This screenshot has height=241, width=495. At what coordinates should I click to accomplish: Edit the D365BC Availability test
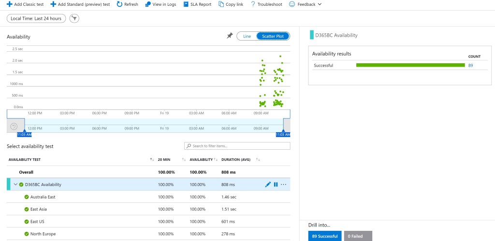coord(268,184)
